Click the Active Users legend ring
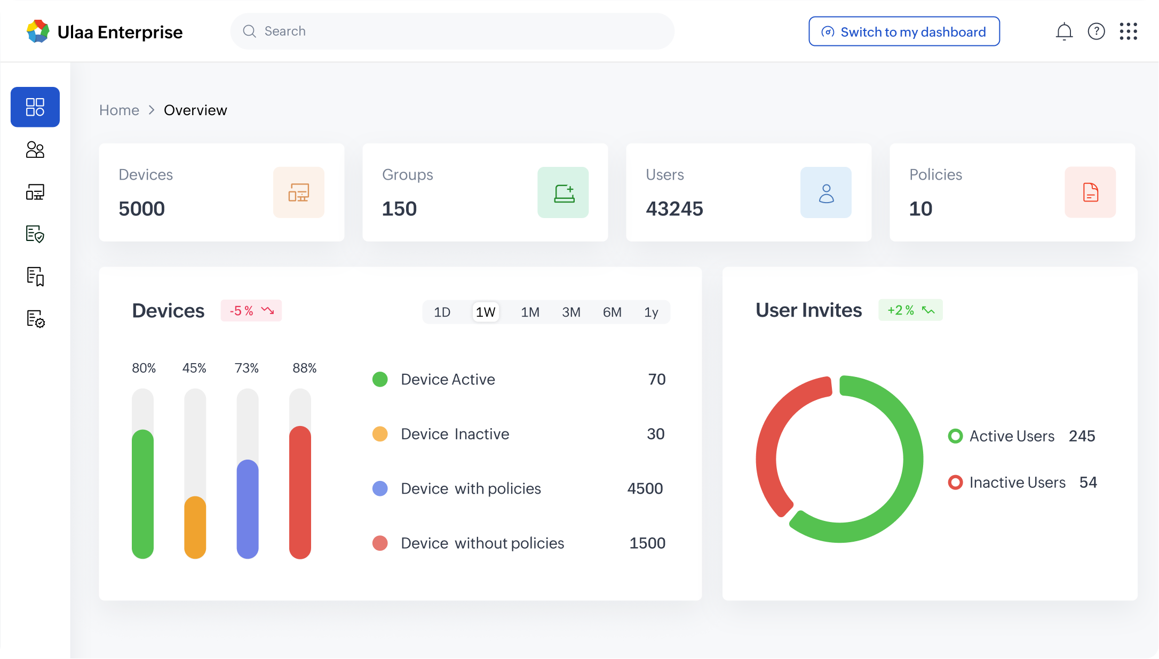Viewport: 1159px width, 659px height. [x=955, y=436]
